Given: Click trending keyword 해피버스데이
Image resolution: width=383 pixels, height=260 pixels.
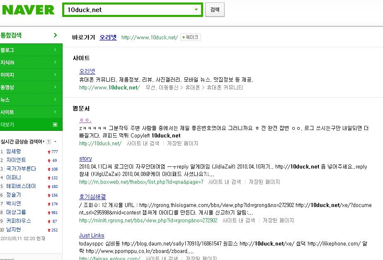Looking at the screenshot, I should point(21,186).
